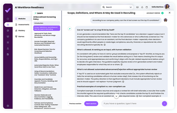Open the notifications bell icon

(142, 7)
